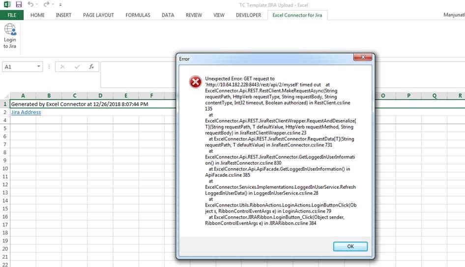This screenshot has height=267, width=465.
Task: Switch to the HOME tab
Action: point(37,15)
